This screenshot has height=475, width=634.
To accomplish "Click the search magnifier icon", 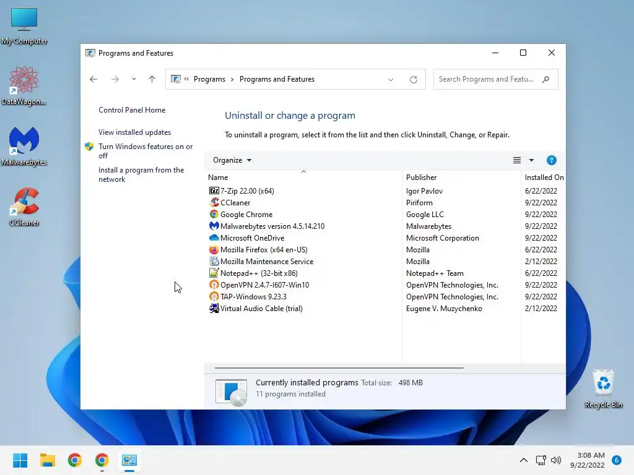I will (546, 79).
